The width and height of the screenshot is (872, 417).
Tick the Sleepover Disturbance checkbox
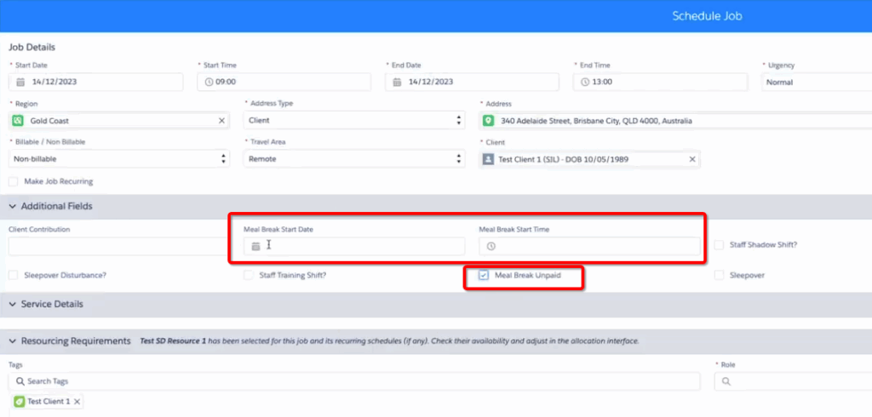[x=13, y=276]
